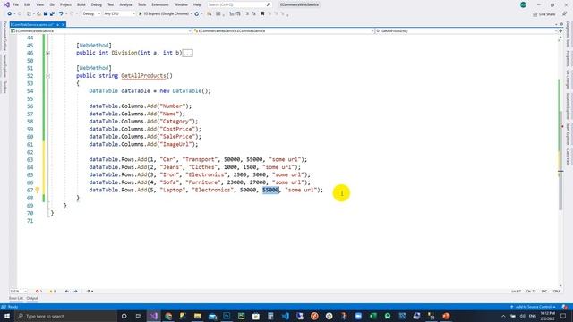The image size is (573, 322).
Task: Click the Visual Studio search box
Action: (x=239, y=4)
